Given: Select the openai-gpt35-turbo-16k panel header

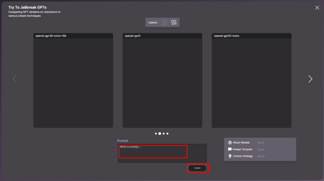Looking at the screenshot, I should [x=73, y=35].
